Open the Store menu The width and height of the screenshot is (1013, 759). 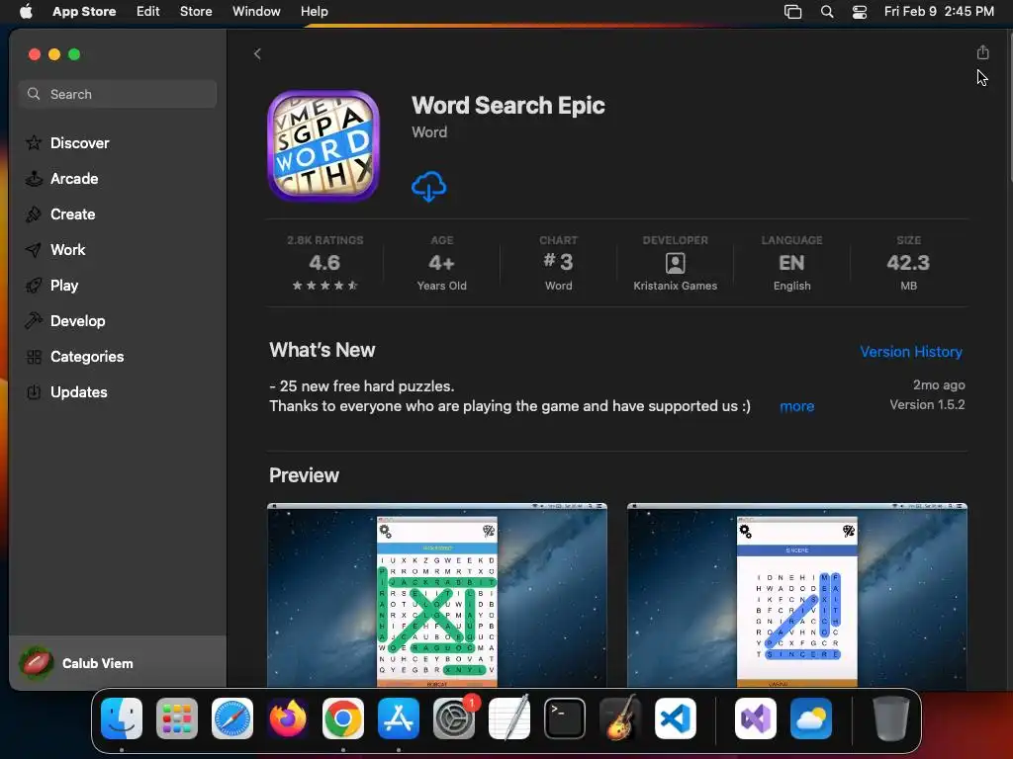pyautogui.click(x=196, y=12)
